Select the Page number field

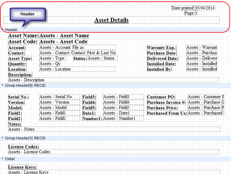[191, 13]
